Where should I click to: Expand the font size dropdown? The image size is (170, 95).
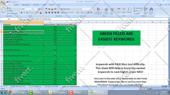point(36,9)
